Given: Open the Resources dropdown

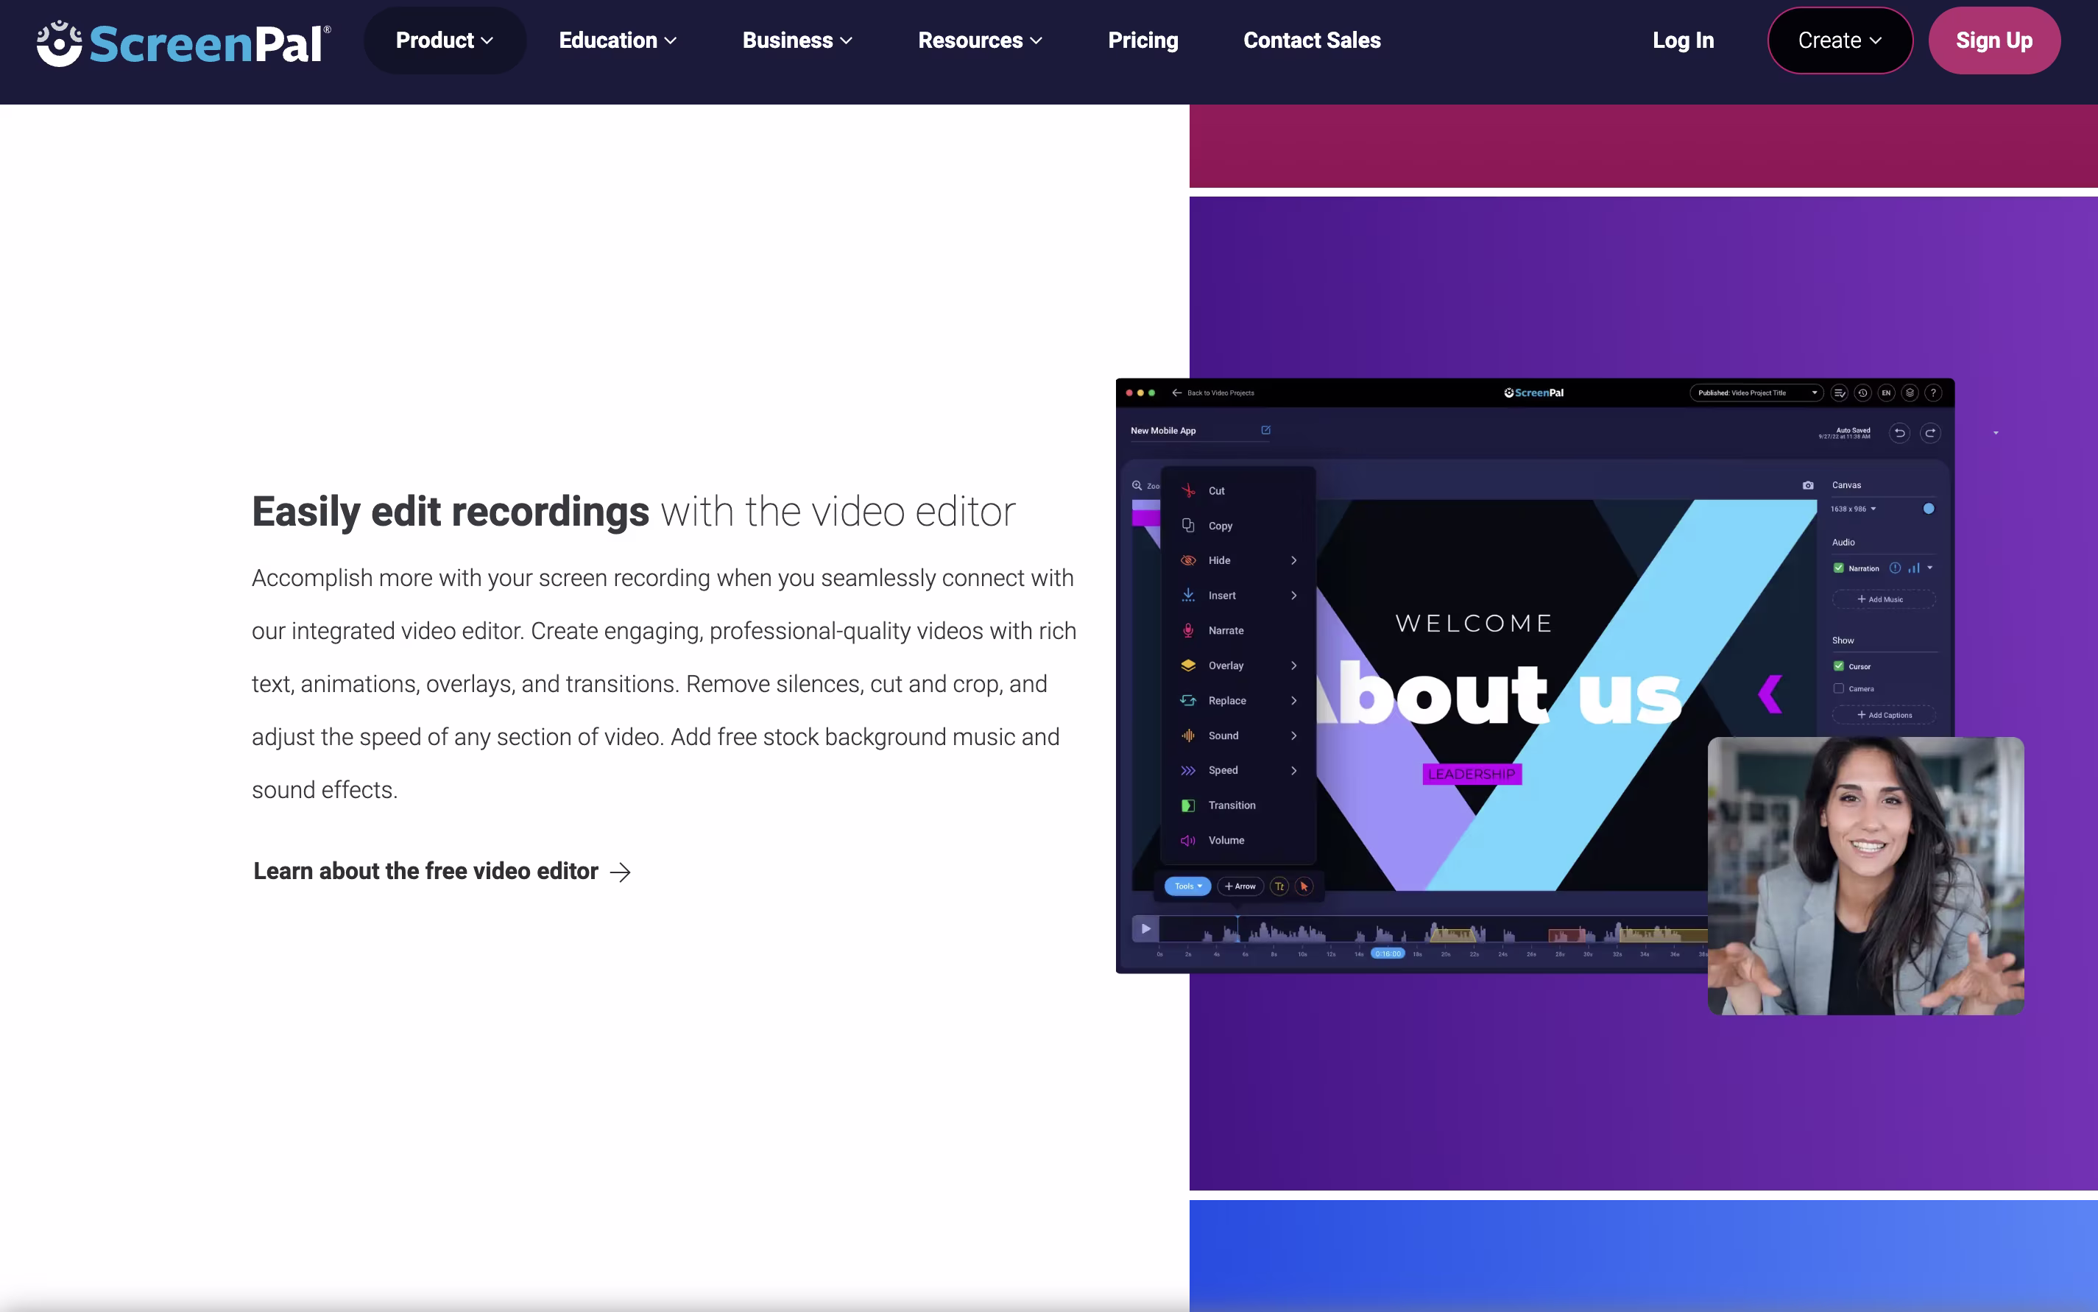Looking at the screenshot, I should click(x=980, y=40).
